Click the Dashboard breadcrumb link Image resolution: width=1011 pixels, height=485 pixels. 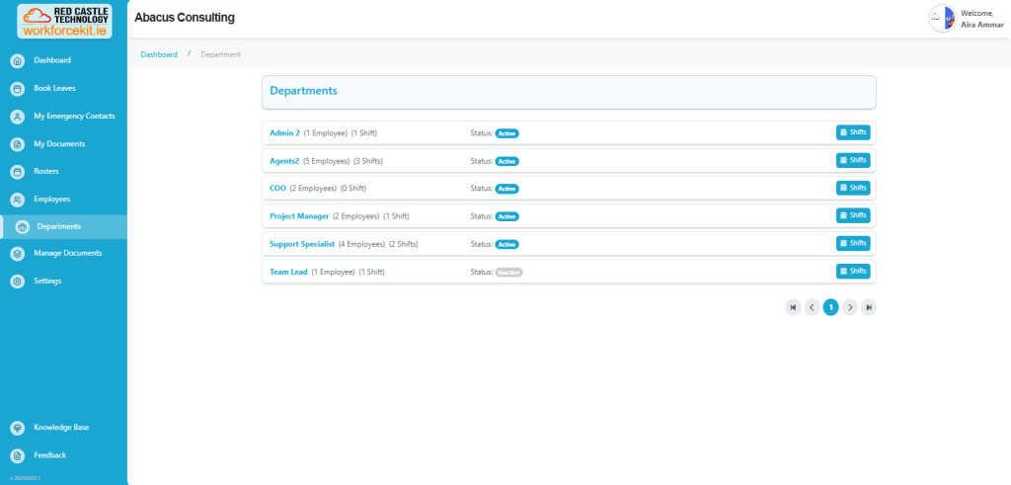pos(159,54)
